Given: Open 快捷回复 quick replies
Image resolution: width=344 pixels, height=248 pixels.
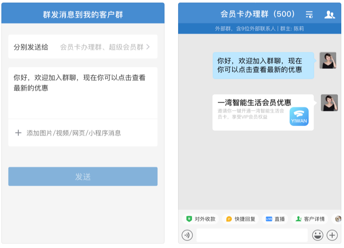Looking at the screenshot, I should pyautogui.click(x=240, y=219).
